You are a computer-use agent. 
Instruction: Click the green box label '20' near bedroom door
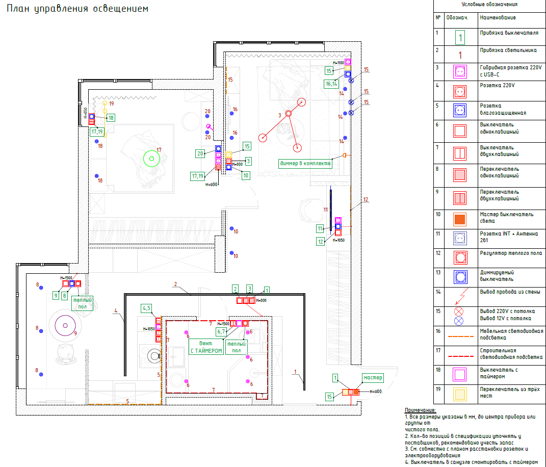pos(200,153)
